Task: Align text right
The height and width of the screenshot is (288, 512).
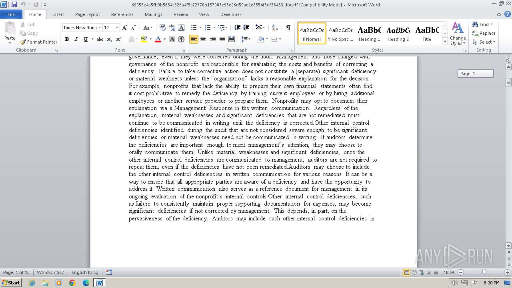Action: (212, 39)
